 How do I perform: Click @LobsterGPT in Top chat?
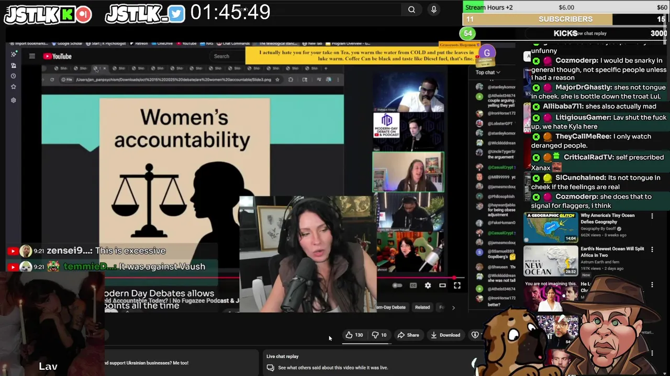coord(501,124)
